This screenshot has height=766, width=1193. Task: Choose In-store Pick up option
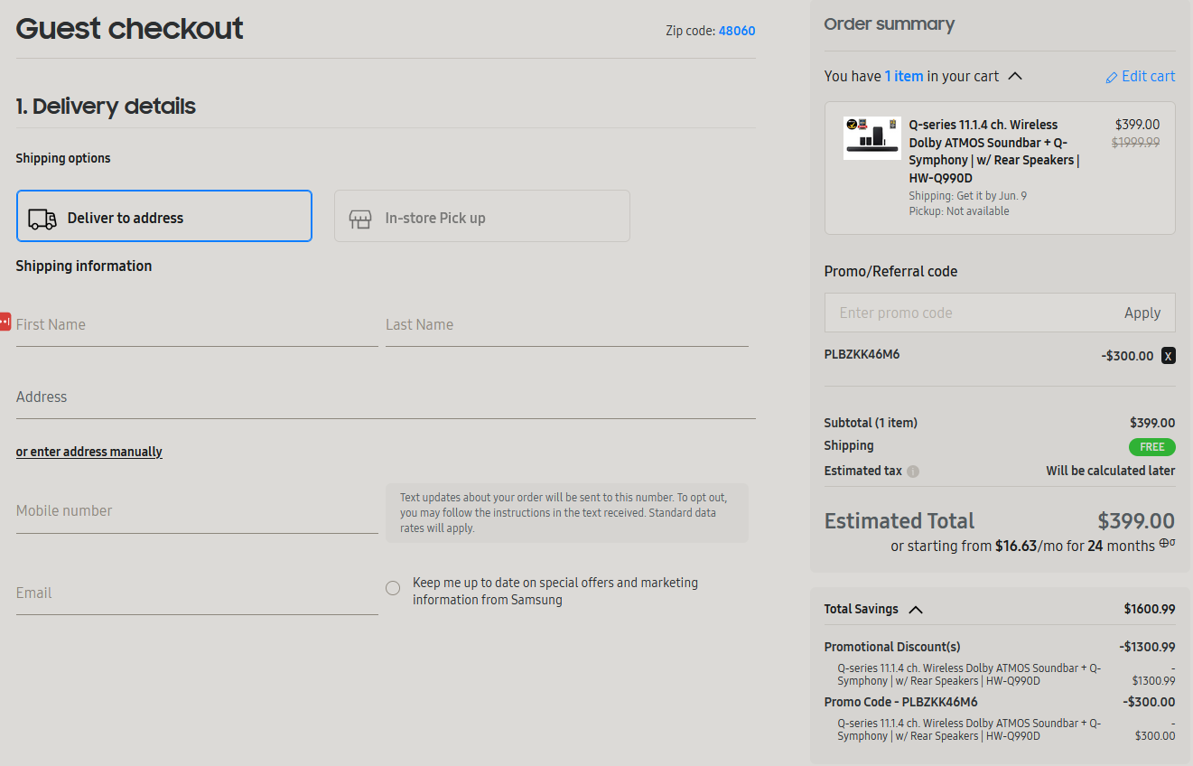(x=481, y=217)
